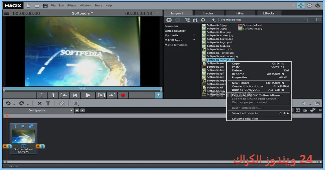Click the AB transition left of Softpedia1.avi
This screenshot has height=170, width=325.
tap(7, 146)
